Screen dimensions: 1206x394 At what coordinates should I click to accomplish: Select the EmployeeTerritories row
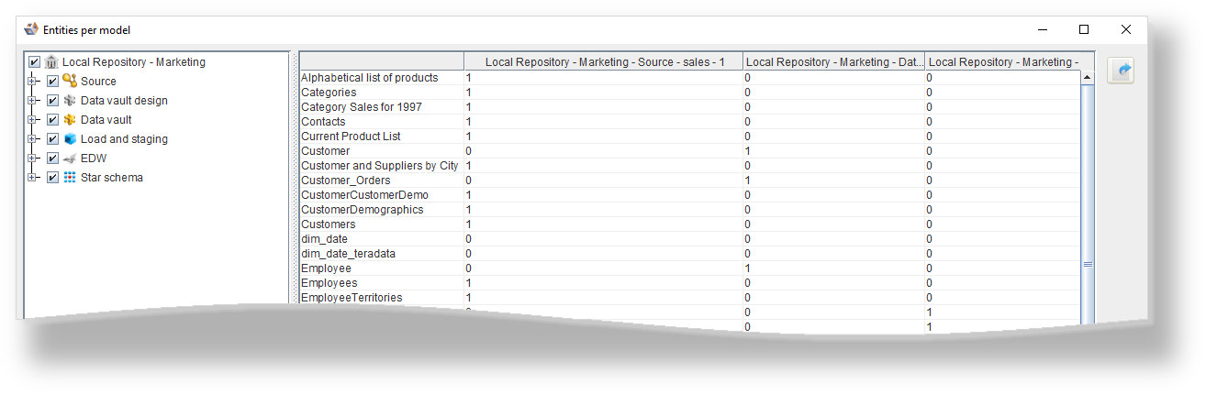pyautogui.click(x=690, y=298)
